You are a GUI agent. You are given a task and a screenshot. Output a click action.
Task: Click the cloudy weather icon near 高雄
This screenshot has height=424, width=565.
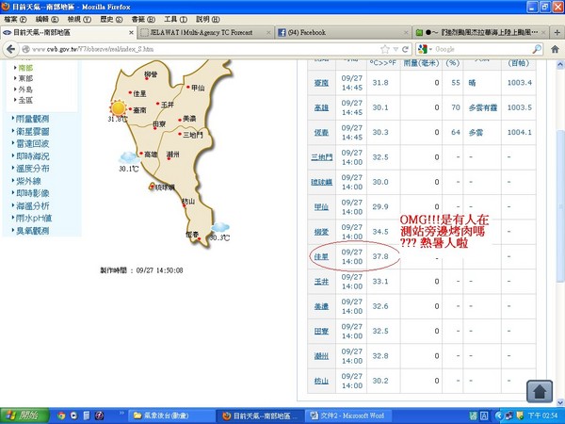point(127,157)
